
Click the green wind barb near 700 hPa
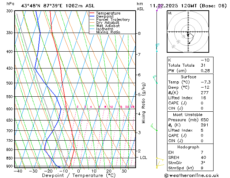pos(154,127)
